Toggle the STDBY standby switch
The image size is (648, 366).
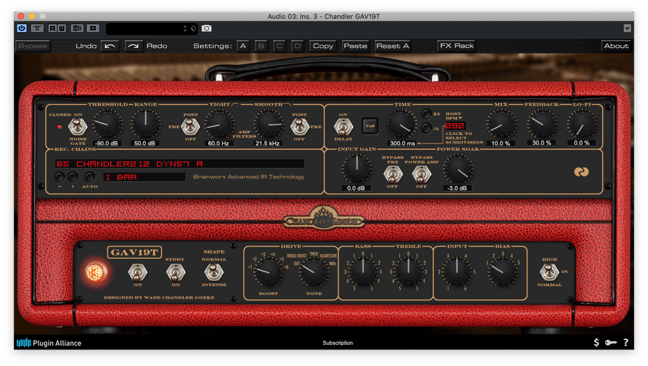pos(176,273)
